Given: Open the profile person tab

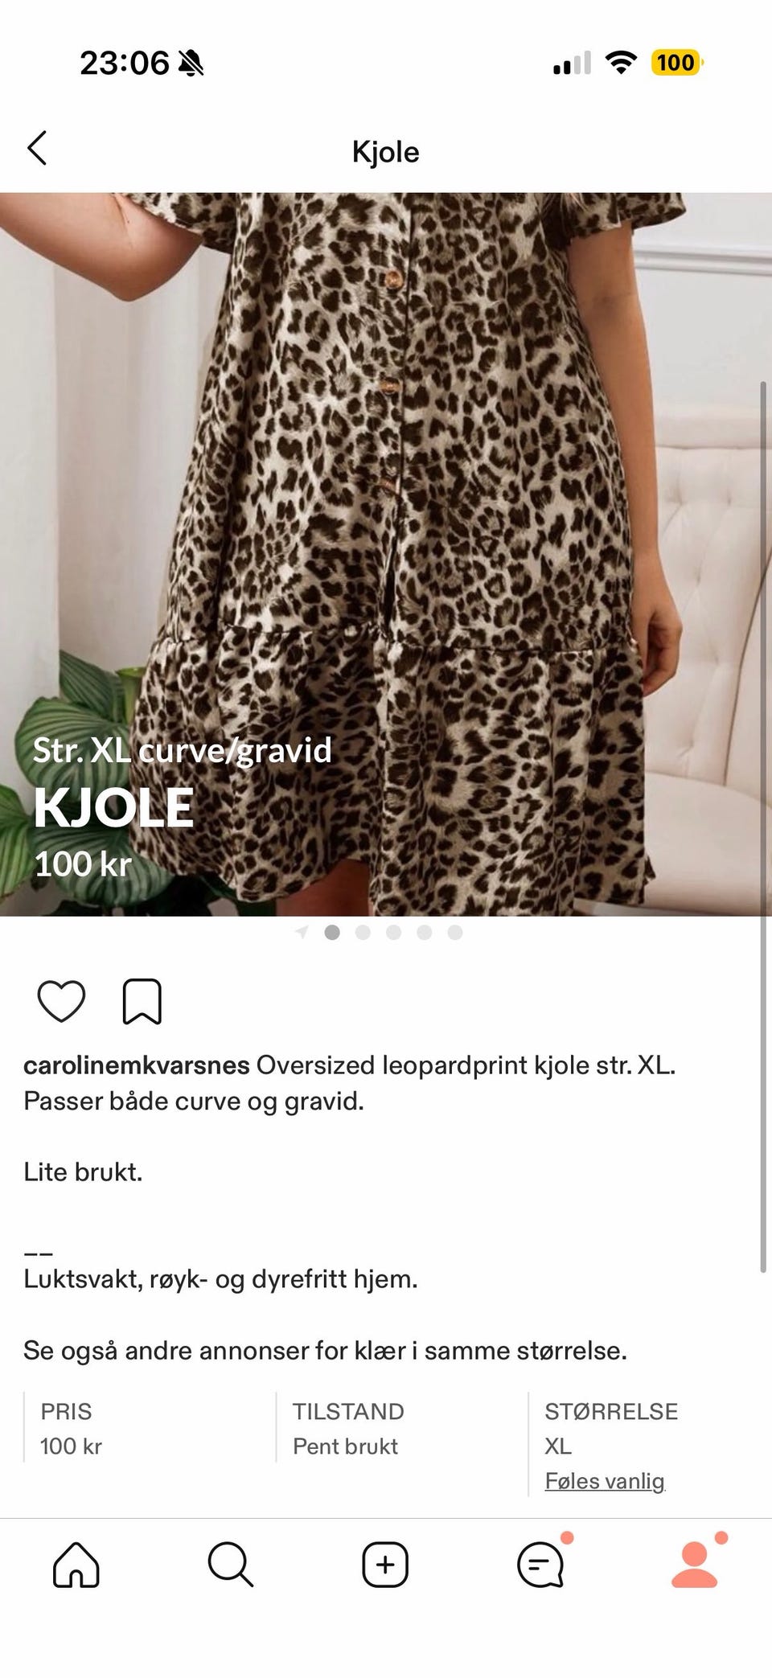Looking at the screenshot, I should tap(695, 1565).
